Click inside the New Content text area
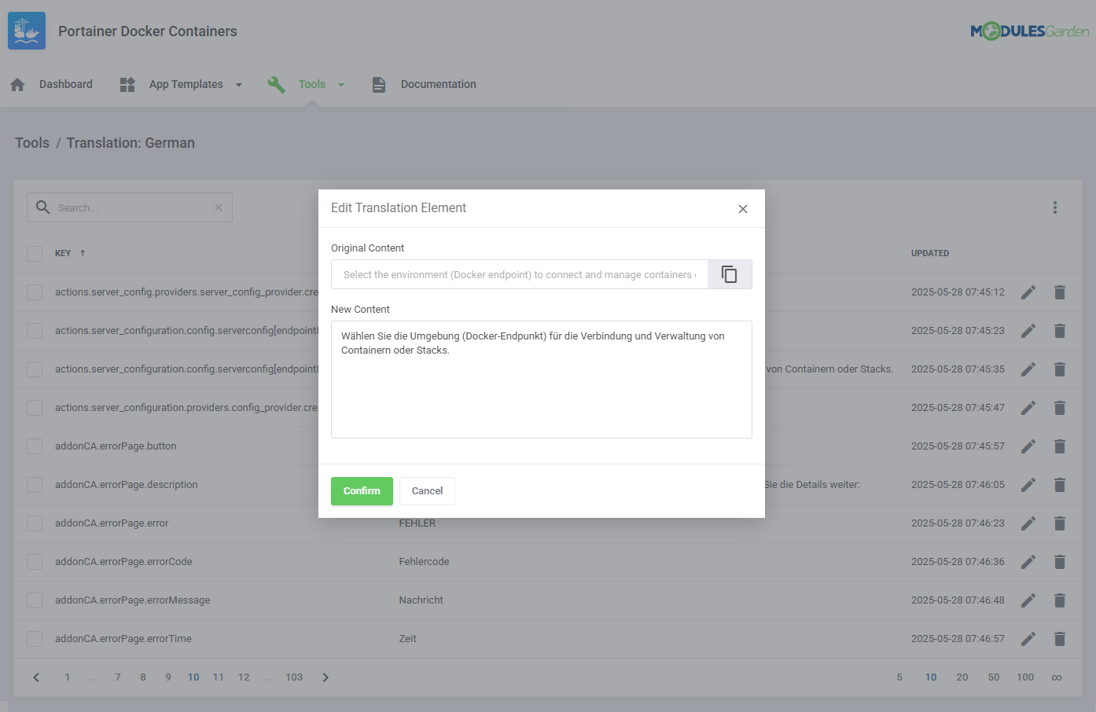1096x712 pixels. coord(541,380)
